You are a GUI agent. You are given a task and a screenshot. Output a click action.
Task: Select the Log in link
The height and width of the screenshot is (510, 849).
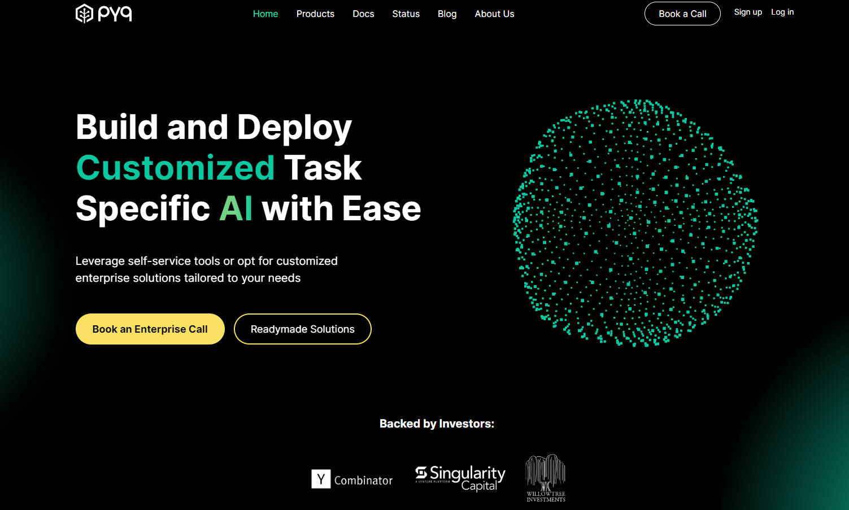tap(782, 12)
